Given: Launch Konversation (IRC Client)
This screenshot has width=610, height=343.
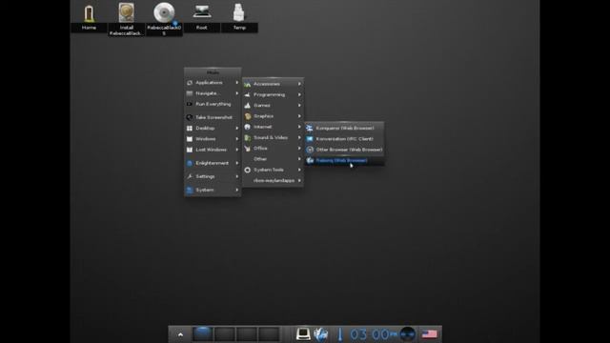Looking at the screenshot, I should click(344, 139).
